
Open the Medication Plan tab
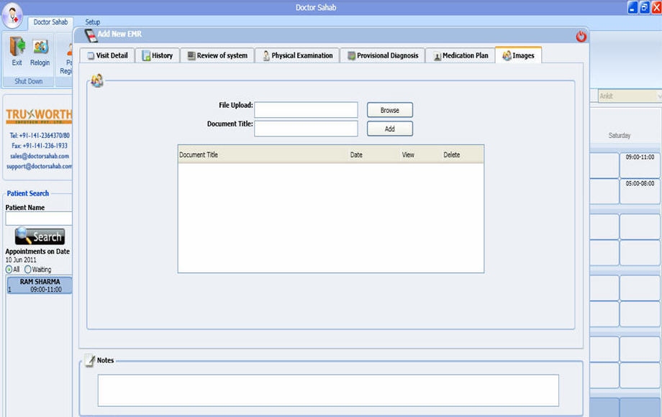[x=461, y=55]
